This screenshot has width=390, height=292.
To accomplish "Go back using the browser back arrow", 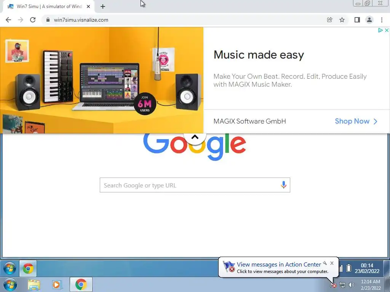I will (8, 20).
